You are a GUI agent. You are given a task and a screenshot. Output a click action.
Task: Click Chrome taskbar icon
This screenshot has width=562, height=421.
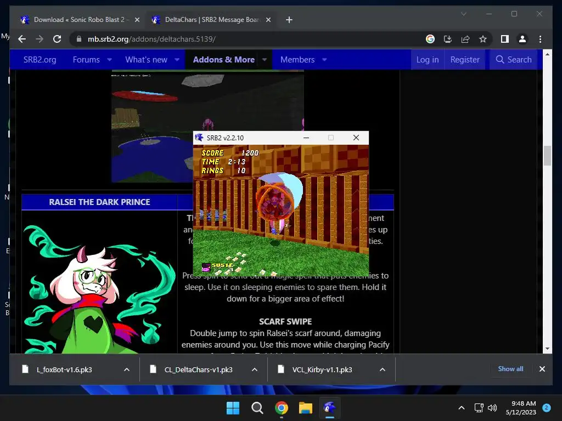click(x=282, y=408)
